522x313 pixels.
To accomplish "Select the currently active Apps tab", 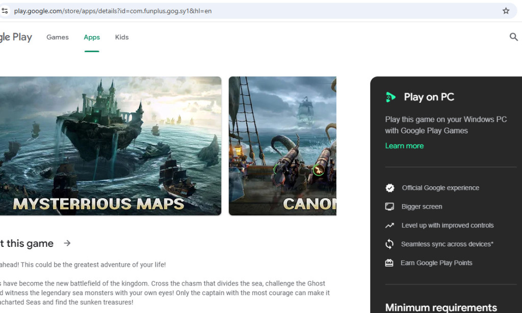I will (92, 37).
